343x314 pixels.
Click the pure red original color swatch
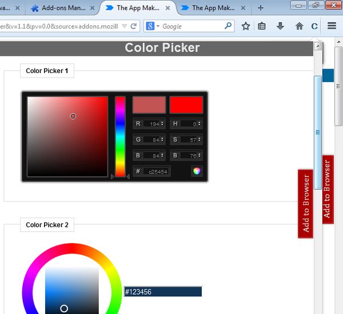tap(186, 105)
